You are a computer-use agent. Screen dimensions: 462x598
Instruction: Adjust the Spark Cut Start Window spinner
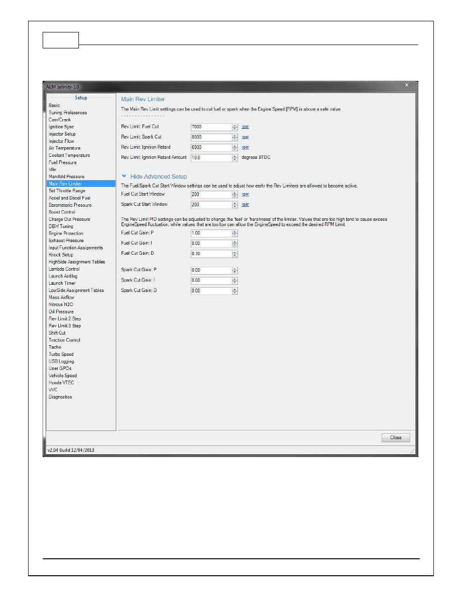[x=235, y=205]
